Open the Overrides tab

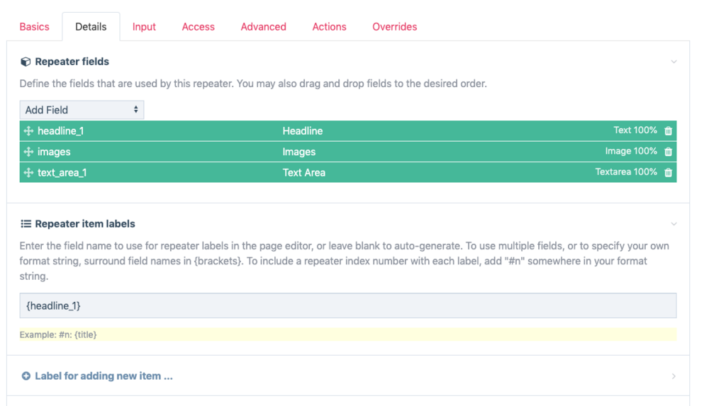pos(394,27)
